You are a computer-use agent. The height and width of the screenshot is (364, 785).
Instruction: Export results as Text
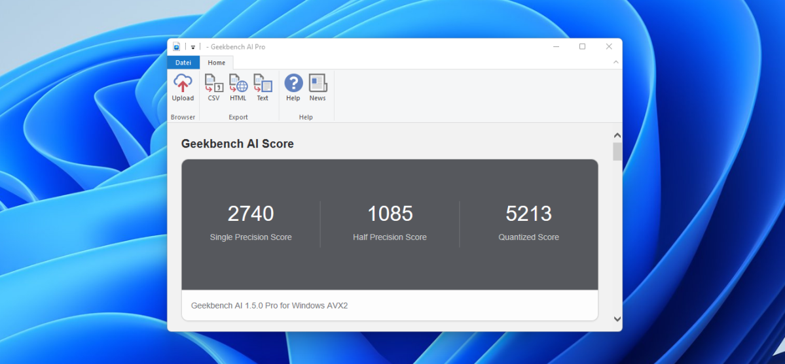pos(263,88)
